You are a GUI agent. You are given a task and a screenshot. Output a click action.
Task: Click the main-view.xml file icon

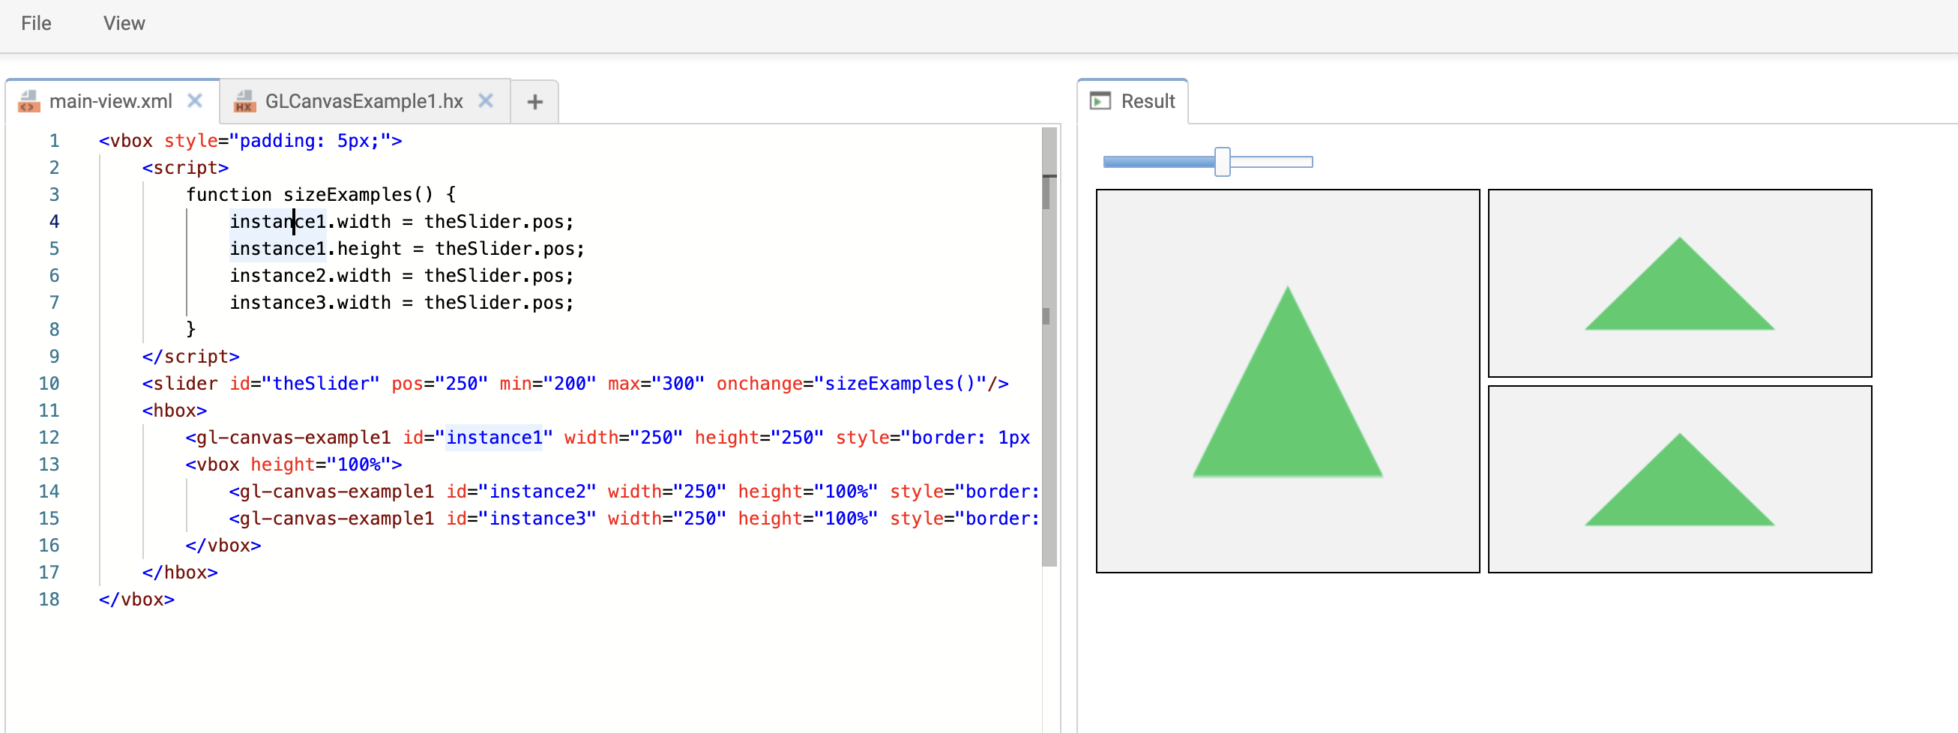pos(29,101)
